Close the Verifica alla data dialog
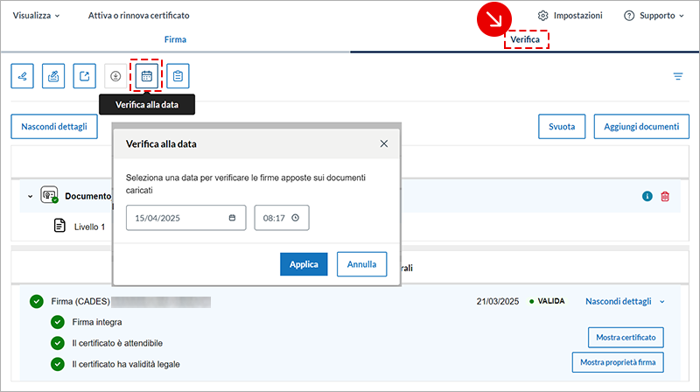 click(x=383, y=143)
